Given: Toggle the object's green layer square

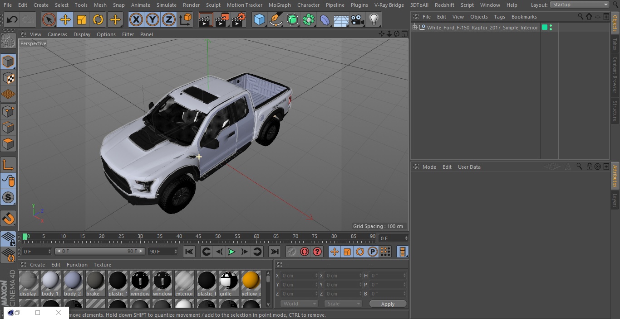Looking at the screenshot, I should pos(545,28).
